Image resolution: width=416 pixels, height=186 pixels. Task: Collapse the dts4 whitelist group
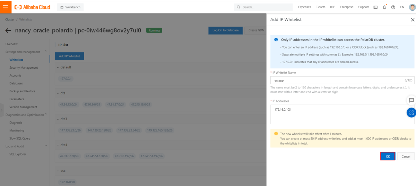click(x=58, y=145)
